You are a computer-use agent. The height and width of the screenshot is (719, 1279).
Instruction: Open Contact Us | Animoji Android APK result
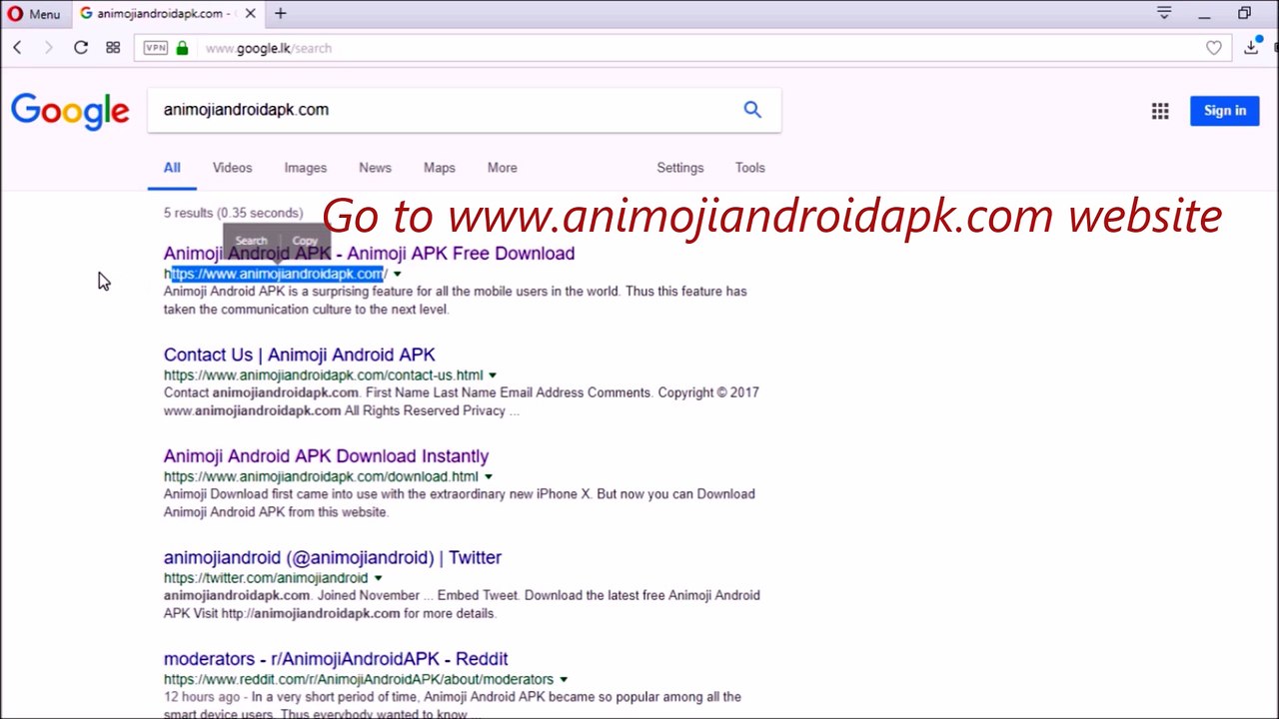[300, 355]
